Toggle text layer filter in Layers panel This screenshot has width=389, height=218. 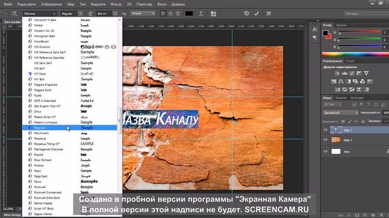[369, 105]
